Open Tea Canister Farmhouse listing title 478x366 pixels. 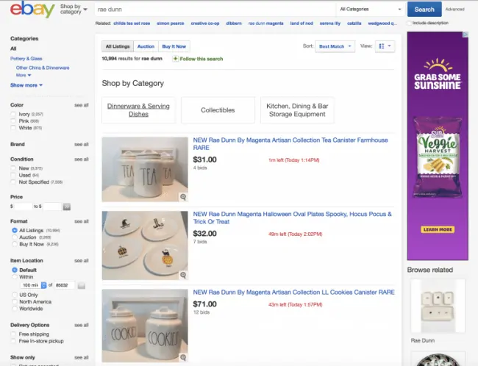tap(290, 144)
